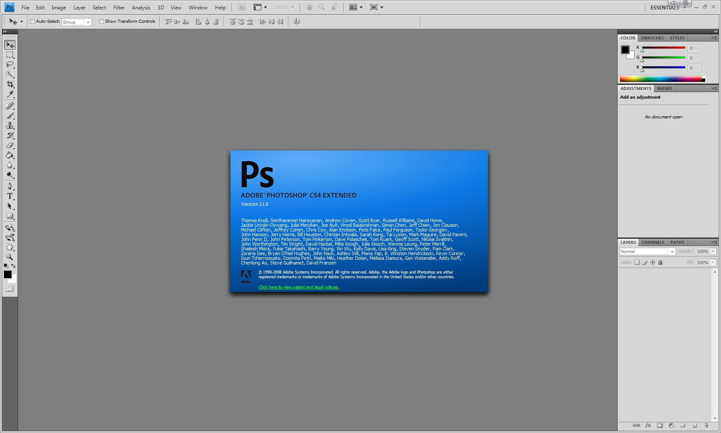Toggle Lock all padlock
The width and height of the screenshot is (721, 433).
click(x=660, y=262)
